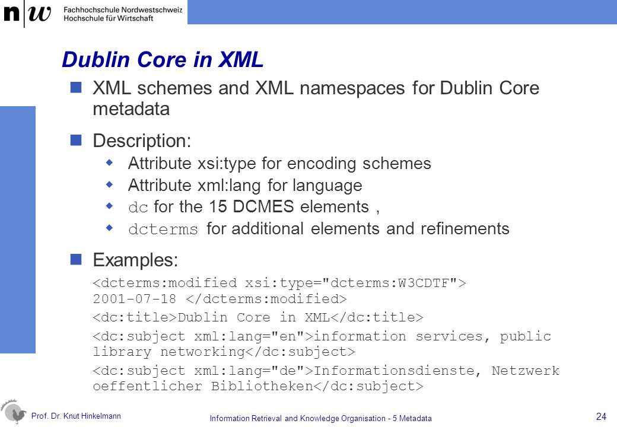Click code line '2001-07-18 </dcterms:modified>'
The height and width of the screenshot is (427, 617).
point(220,299)
